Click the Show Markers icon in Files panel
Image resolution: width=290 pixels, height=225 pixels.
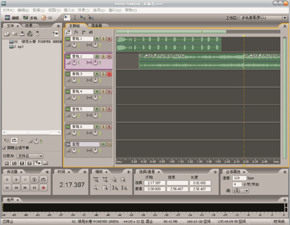coord(38,163)
